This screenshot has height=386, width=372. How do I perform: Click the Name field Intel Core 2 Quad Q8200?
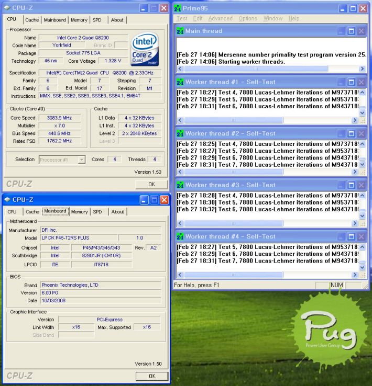point(83,38)
